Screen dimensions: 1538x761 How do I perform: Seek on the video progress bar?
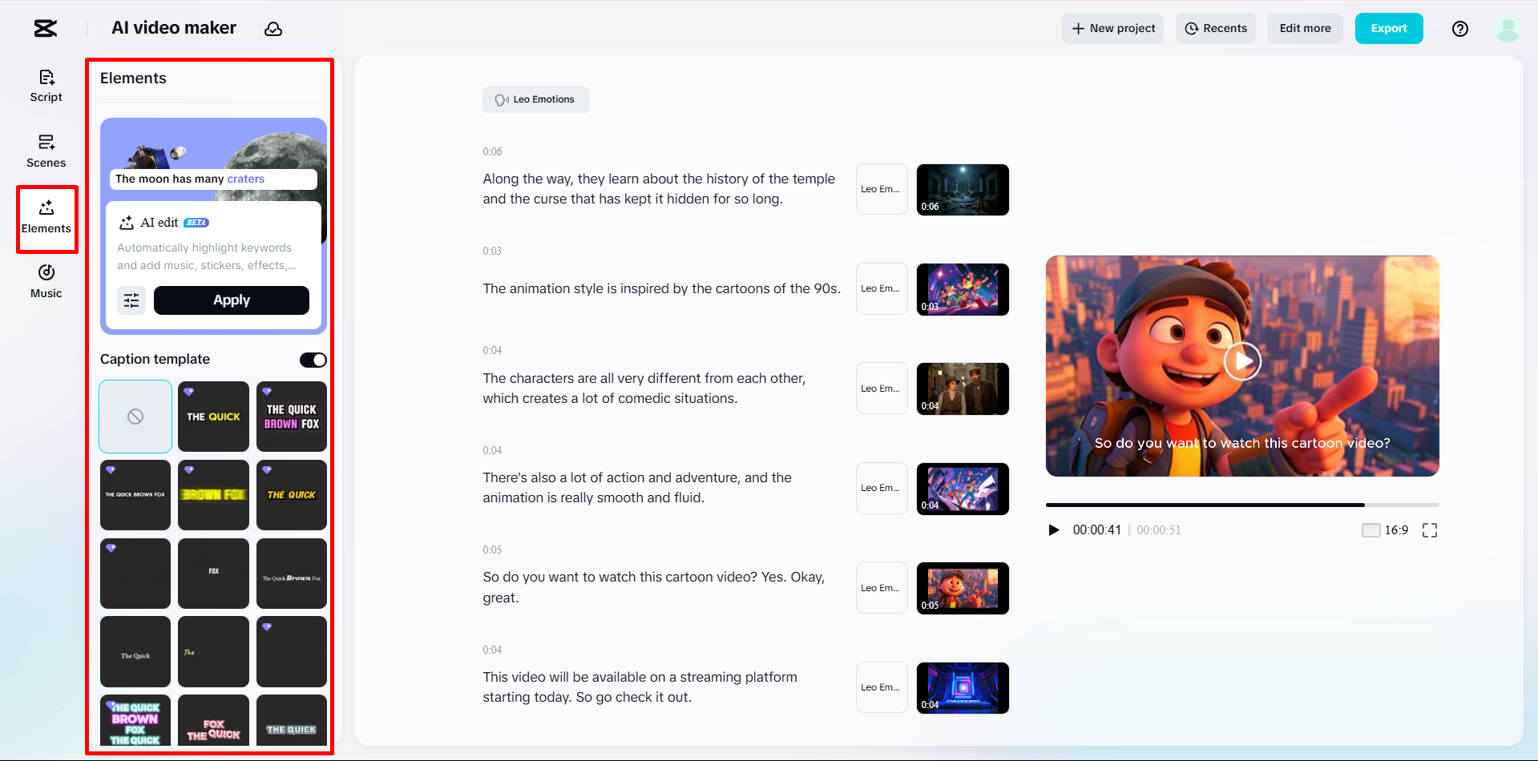tap(1242, 505)
